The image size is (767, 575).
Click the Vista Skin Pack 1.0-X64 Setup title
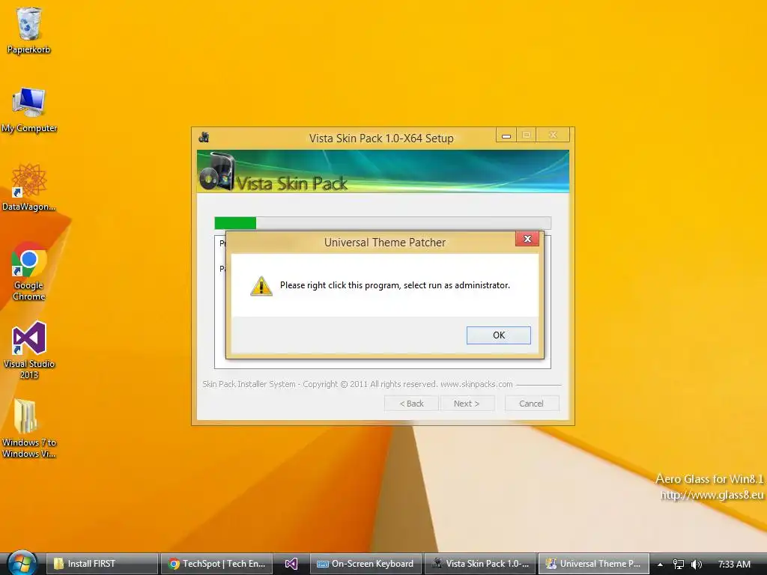point(381,139)
